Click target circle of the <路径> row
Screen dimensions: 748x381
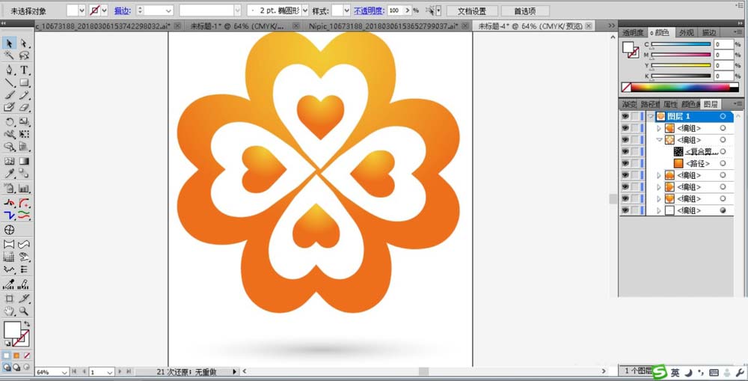tap(723, 163)
